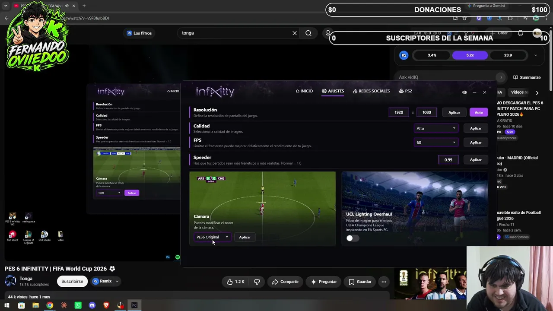Open the more actions three-dot menu
Viewport: 553px width, 311px height.
(x=384, y=282)
